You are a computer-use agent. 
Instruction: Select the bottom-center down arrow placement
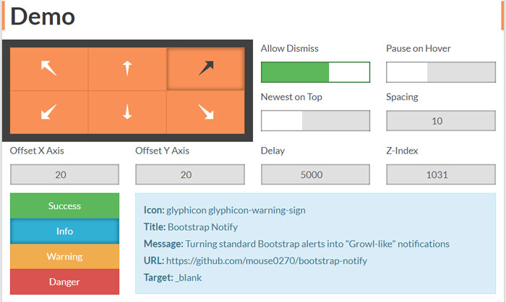127,112
